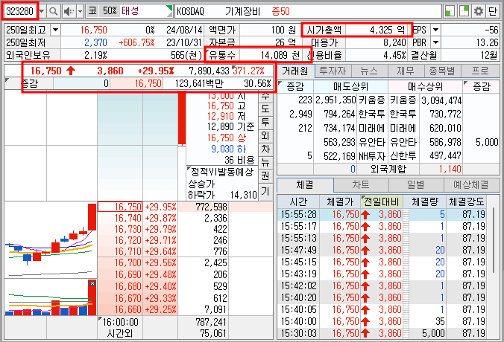Click the volume bar mini chart

(51, 297)
